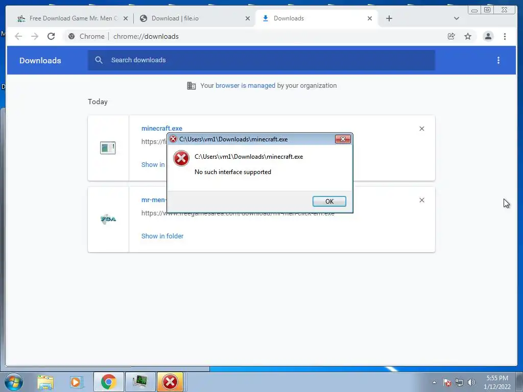Click the FGA mr-men file icon
523x392 pixels.
click(108, 219)
